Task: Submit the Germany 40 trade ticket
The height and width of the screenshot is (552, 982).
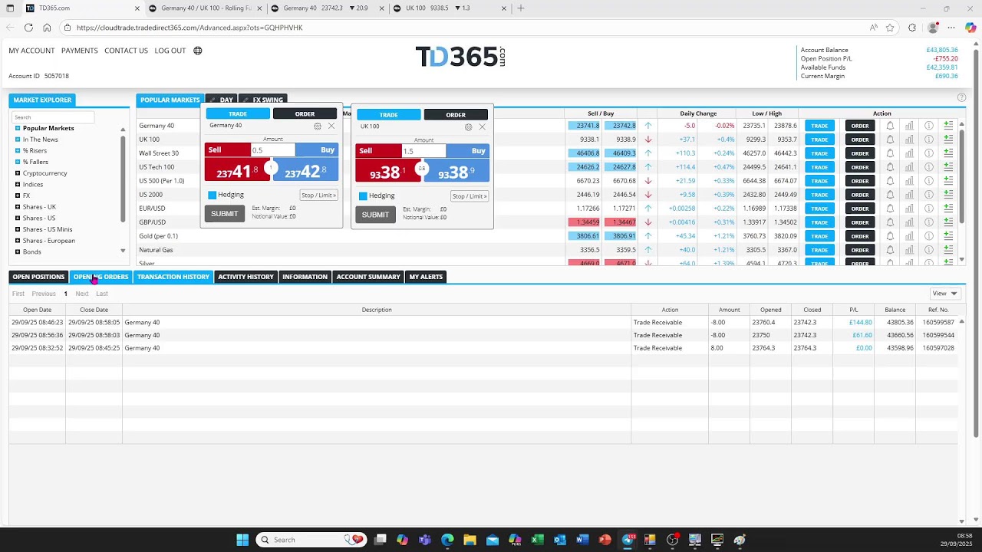Action: (x=225, y=214)
